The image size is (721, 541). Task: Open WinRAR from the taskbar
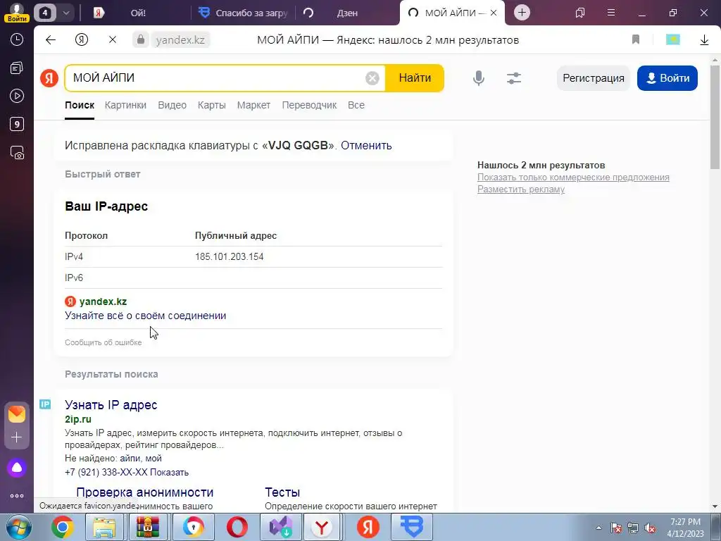147,527
